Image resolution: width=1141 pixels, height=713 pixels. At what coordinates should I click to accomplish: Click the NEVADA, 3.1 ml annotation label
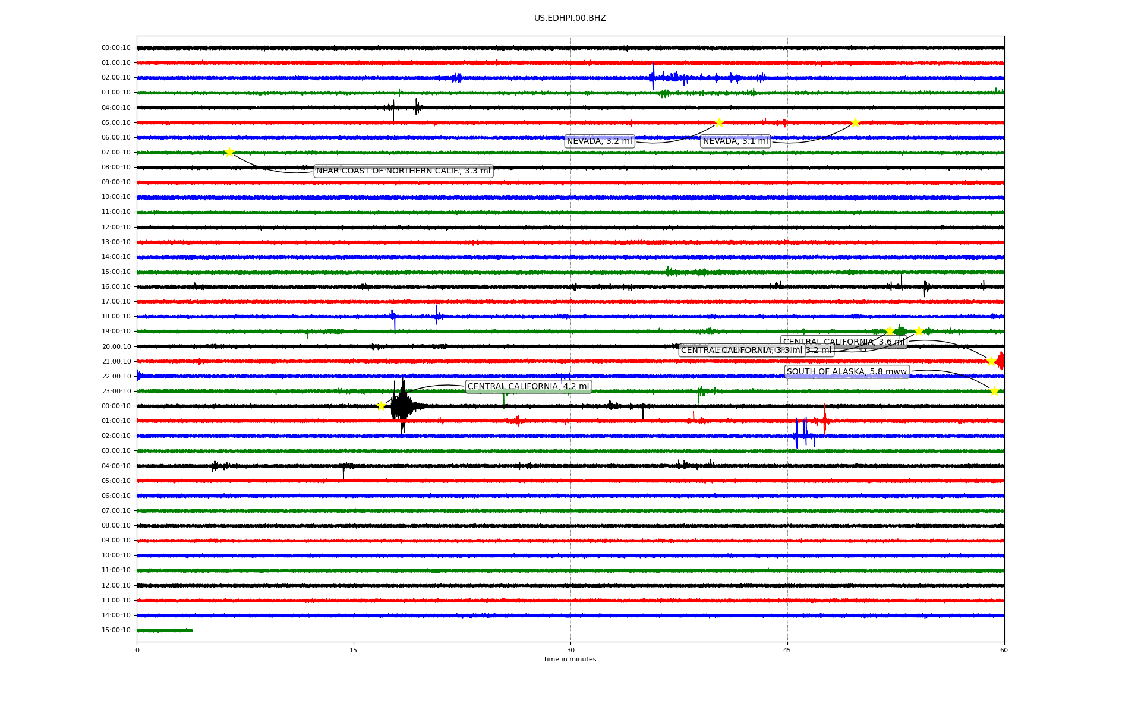pyautogui.click(x=735, y=141)
